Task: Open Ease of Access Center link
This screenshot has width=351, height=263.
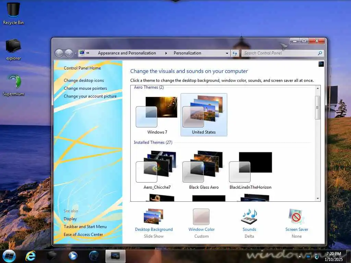Action: (x=83, y=234)
